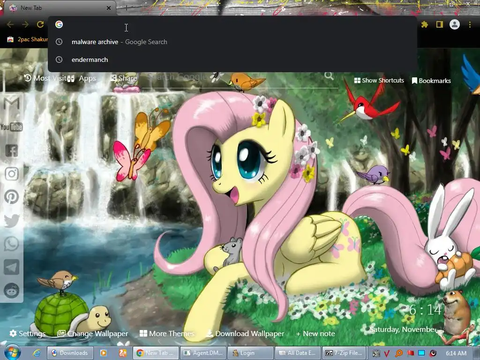Click the red flag tray icon
Image resolution: width=480 pixels, height=360 pixels.
tap(410, 353)
